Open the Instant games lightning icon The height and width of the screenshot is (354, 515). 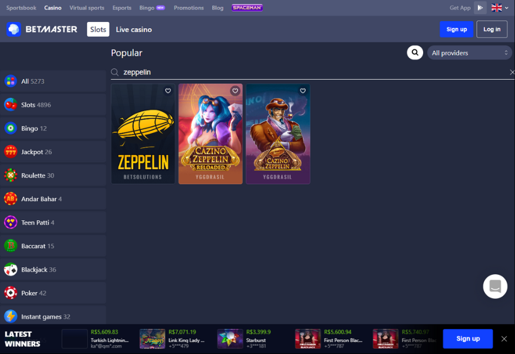click(x=9, y=316)
